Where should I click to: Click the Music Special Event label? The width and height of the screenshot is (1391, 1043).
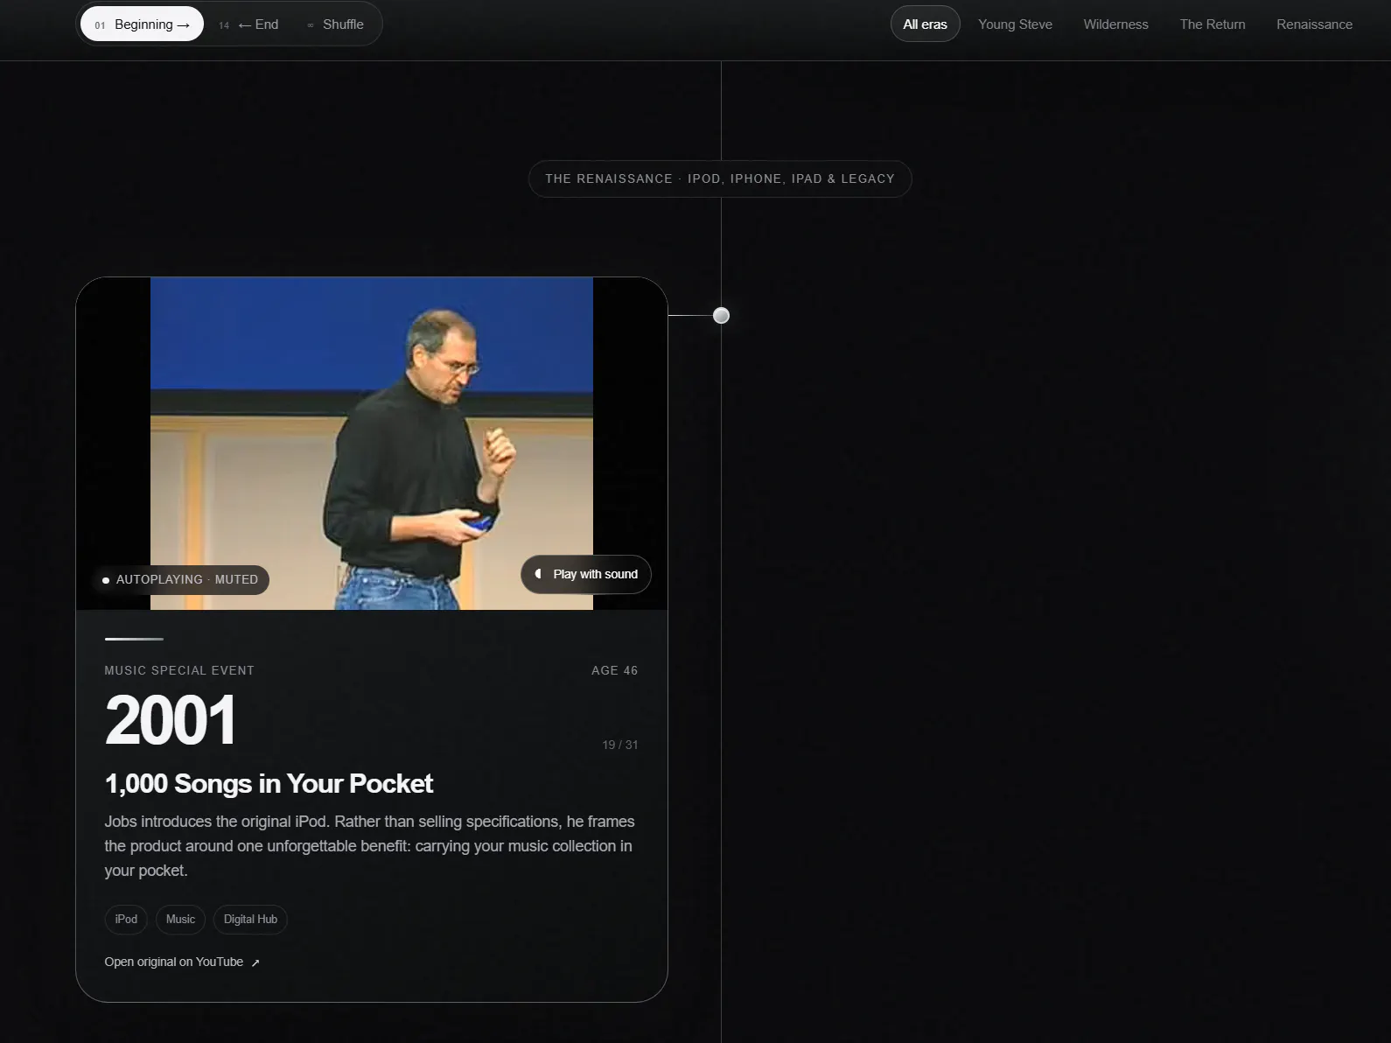click(x=179, y=670)
